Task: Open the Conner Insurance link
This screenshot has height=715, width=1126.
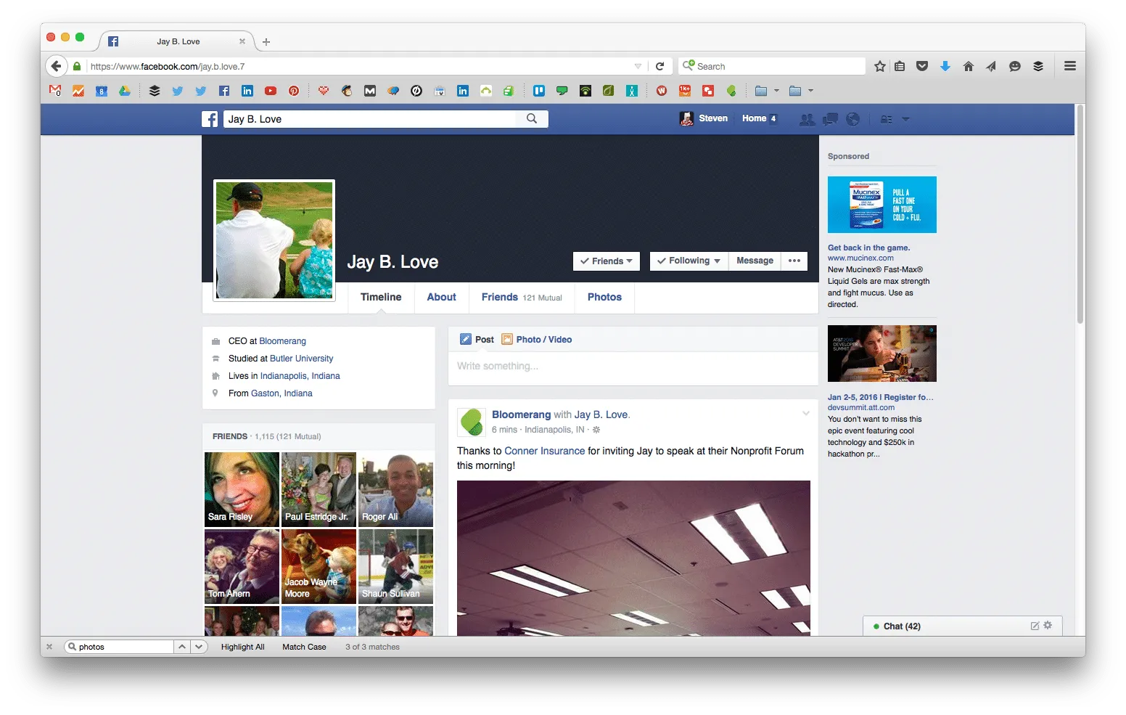Action: pyautogui.click(x=544, y=452)
